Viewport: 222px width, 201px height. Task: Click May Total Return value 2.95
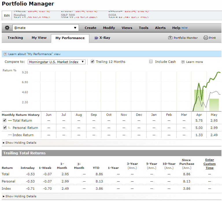pyautogui.click(x=214, y=120)
